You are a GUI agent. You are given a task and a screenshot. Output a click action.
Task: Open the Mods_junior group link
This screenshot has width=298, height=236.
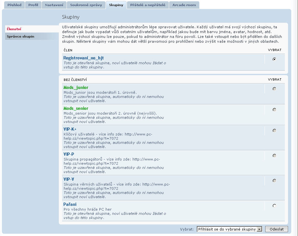click(x=76, y=88)
